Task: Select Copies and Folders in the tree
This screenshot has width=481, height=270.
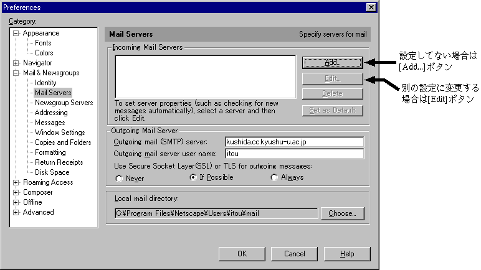Action: 63,142
